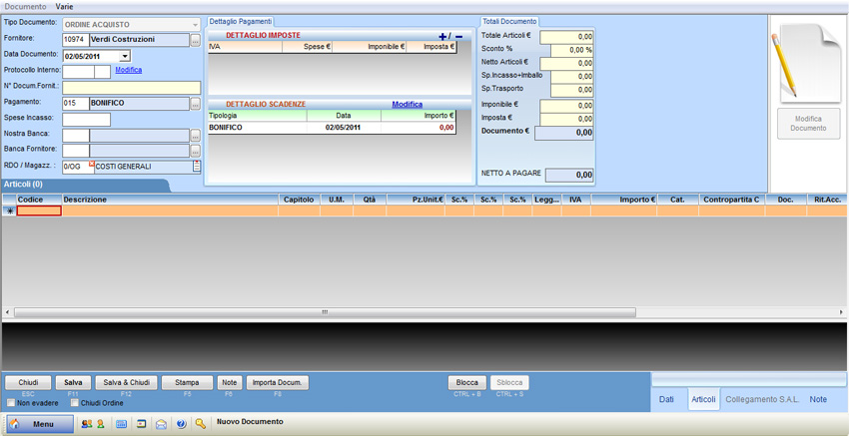Open the envelope mail icon
This screenshot has width=849, height=436.
(161, 424)
